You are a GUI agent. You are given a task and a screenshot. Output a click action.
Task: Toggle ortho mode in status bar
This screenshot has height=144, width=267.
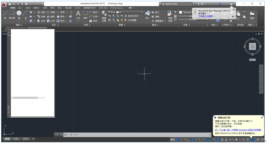tap(188, 140)
